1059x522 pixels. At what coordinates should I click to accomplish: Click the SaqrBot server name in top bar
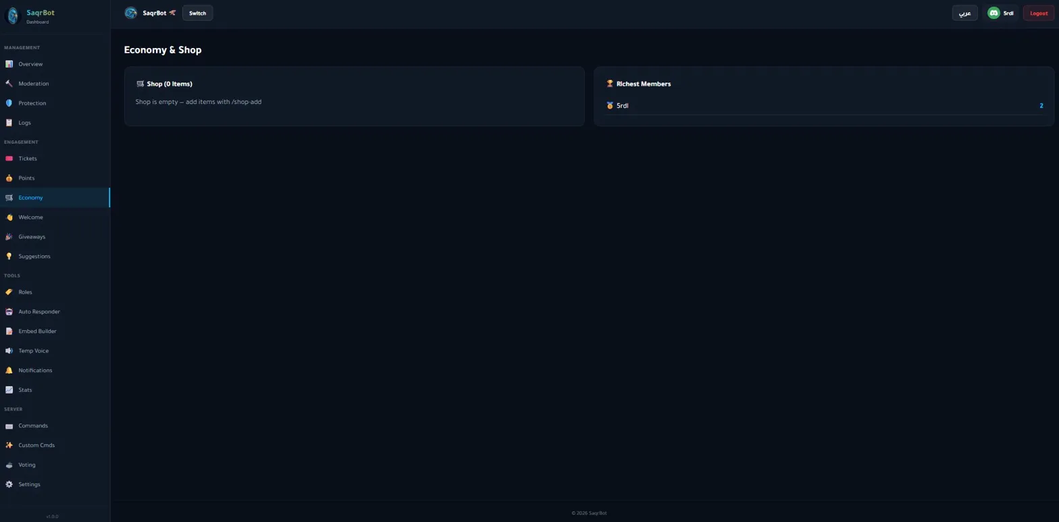(154, 13)
